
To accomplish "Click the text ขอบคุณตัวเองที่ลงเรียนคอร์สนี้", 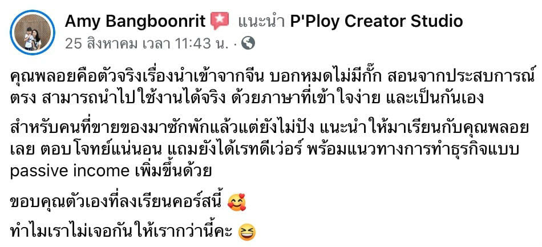I will [118, 201].
